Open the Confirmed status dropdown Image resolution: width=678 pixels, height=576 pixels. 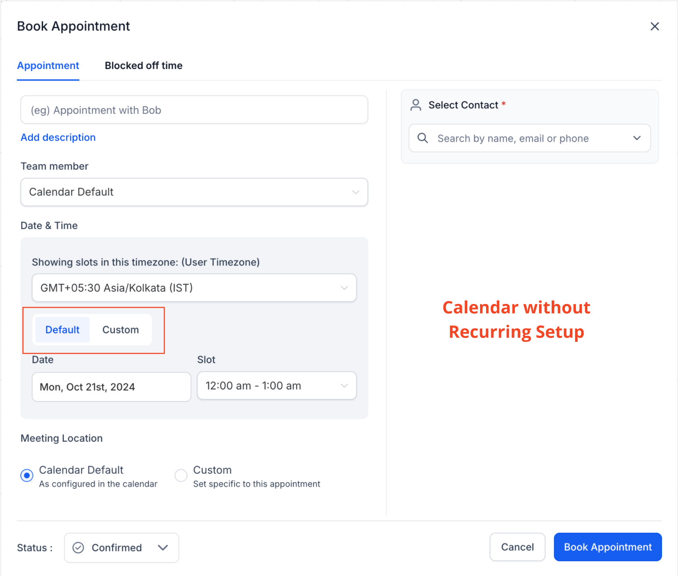[122, 548]
